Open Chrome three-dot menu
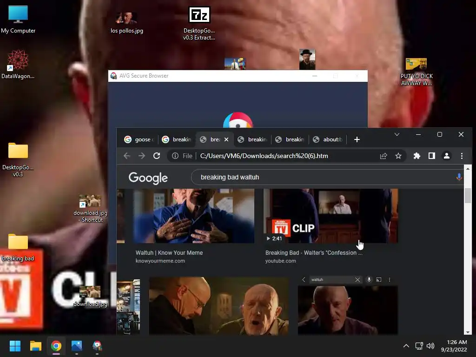The width and height of the screenshot is (476, 357). click(x=462, y=156)
